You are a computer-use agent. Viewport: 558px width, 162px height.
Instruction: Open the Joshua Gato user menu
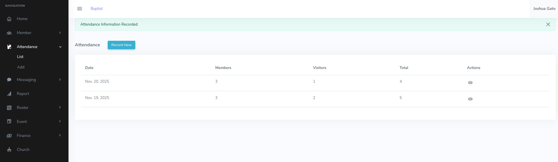click(x=544, y=9)
